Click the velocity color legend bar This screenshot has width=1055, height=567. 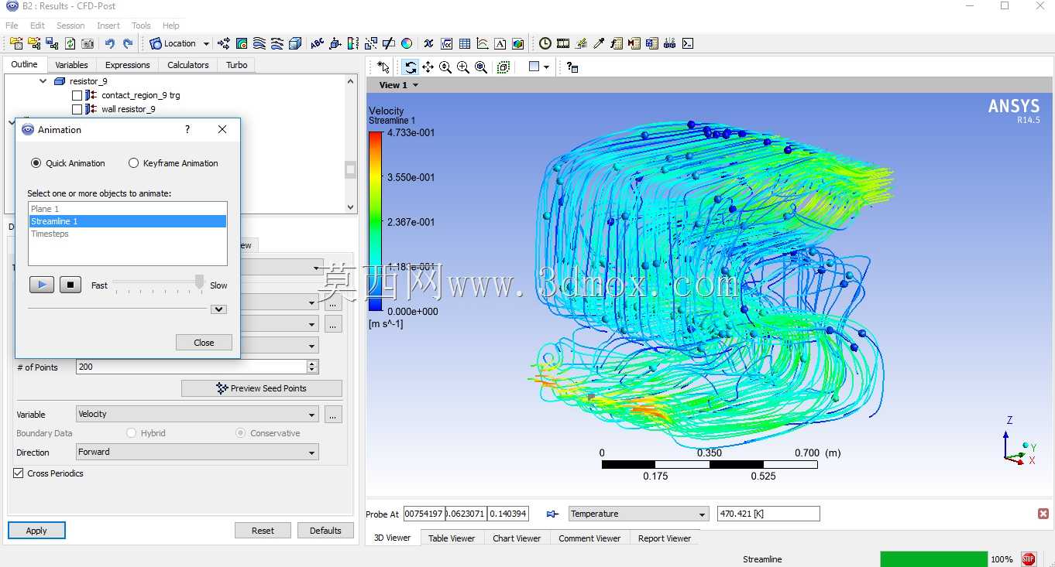click(375, 221)
